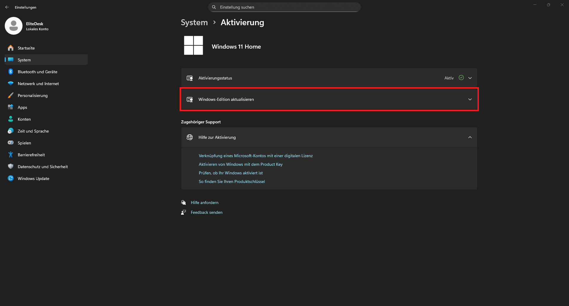Open link Verknüpfung eines Microsoft-Kontos
This screenshot has height=306, width=569.
click(256, 156)
